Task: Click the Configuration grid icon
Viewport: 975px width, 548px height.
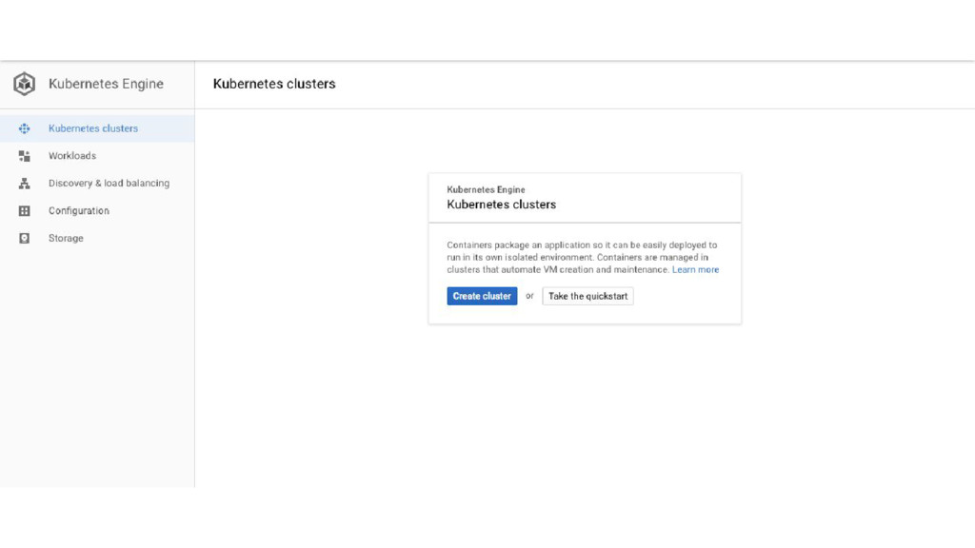Action: [x=24, y=210]
